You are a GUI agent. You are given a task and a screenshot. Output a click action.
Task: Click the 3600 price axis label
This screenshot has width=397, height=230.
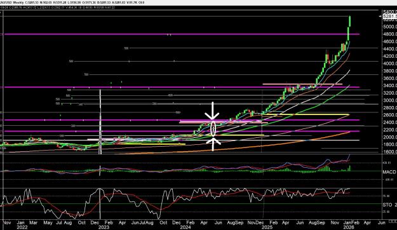pyautogui.click(x=390, y=78)
